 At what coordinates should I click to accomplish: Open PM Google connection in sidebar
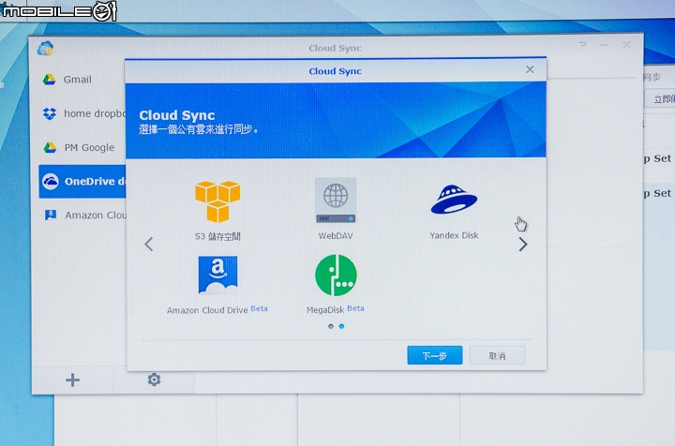click(x=82, y=147)
